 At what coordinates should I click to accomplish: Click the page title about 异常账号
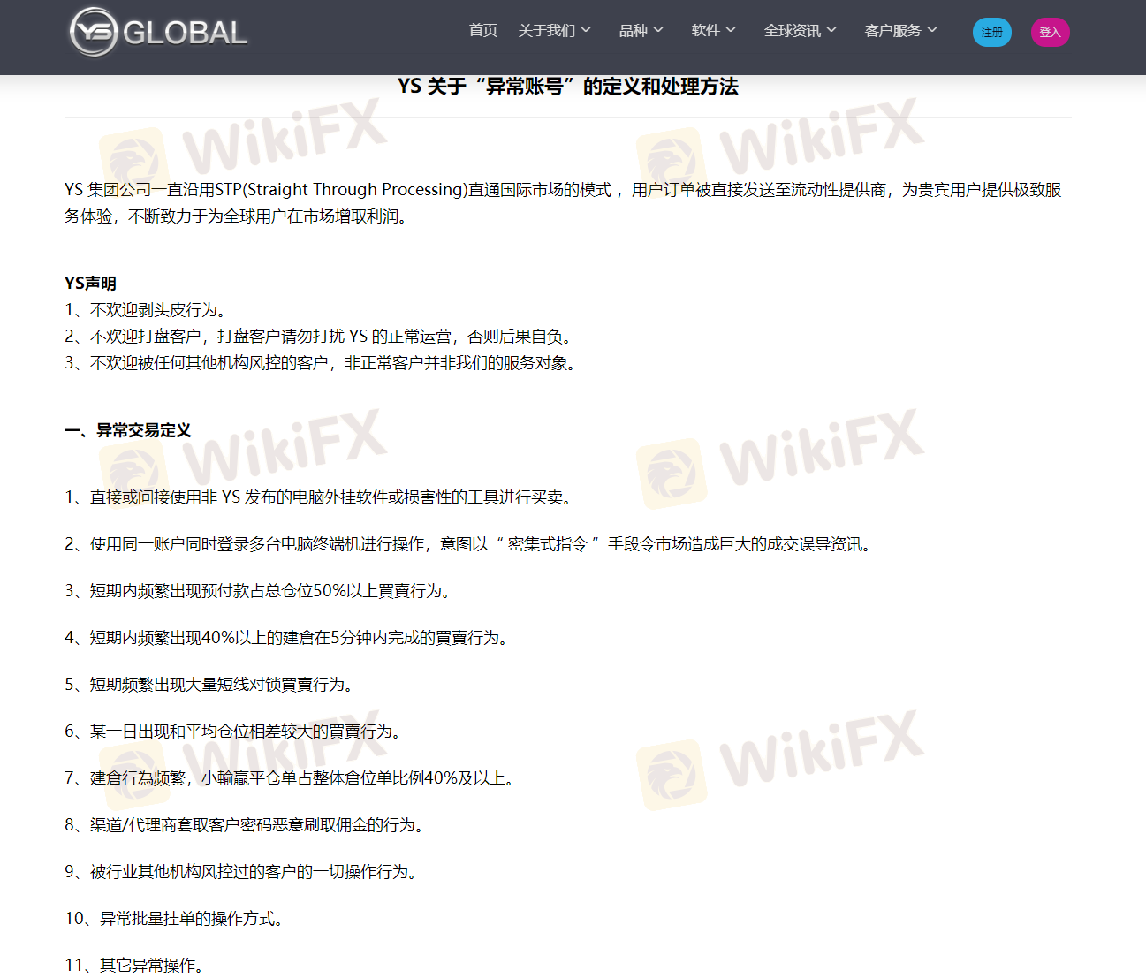[568, 87]
